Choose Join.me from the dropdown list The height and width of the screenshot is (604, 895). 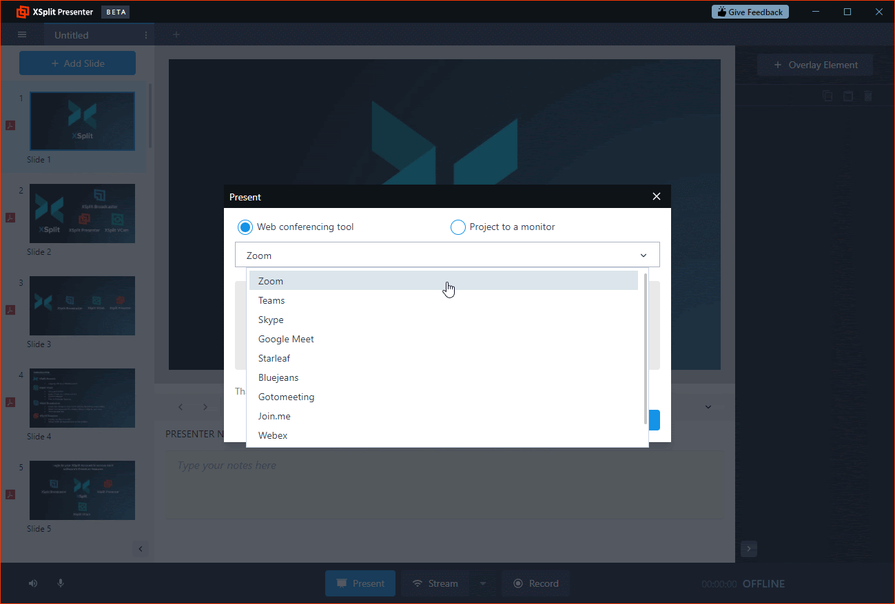point(444,416)
